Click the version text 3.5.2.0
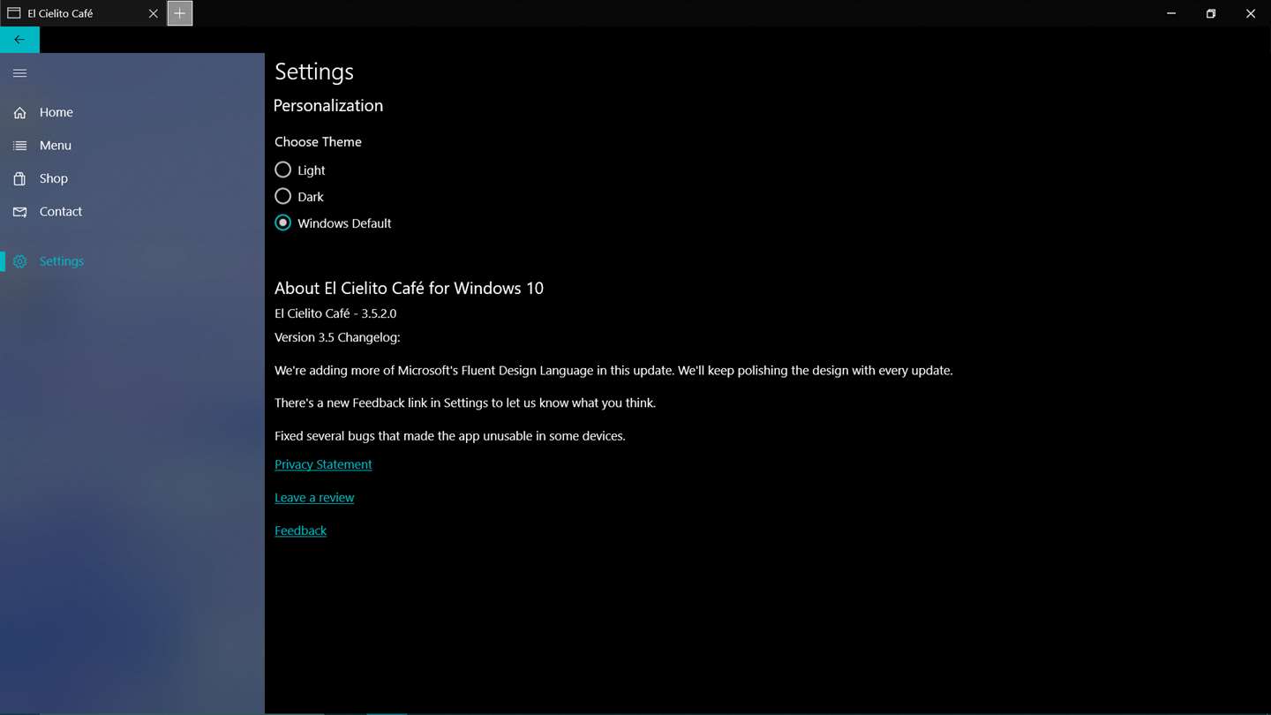Viewport: 1271px width, 715px height. click(379, 313)
